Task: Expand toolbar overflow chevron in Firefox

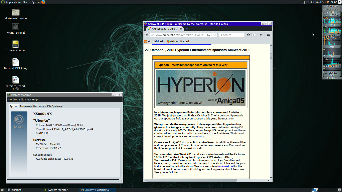Action: point(261,35)
